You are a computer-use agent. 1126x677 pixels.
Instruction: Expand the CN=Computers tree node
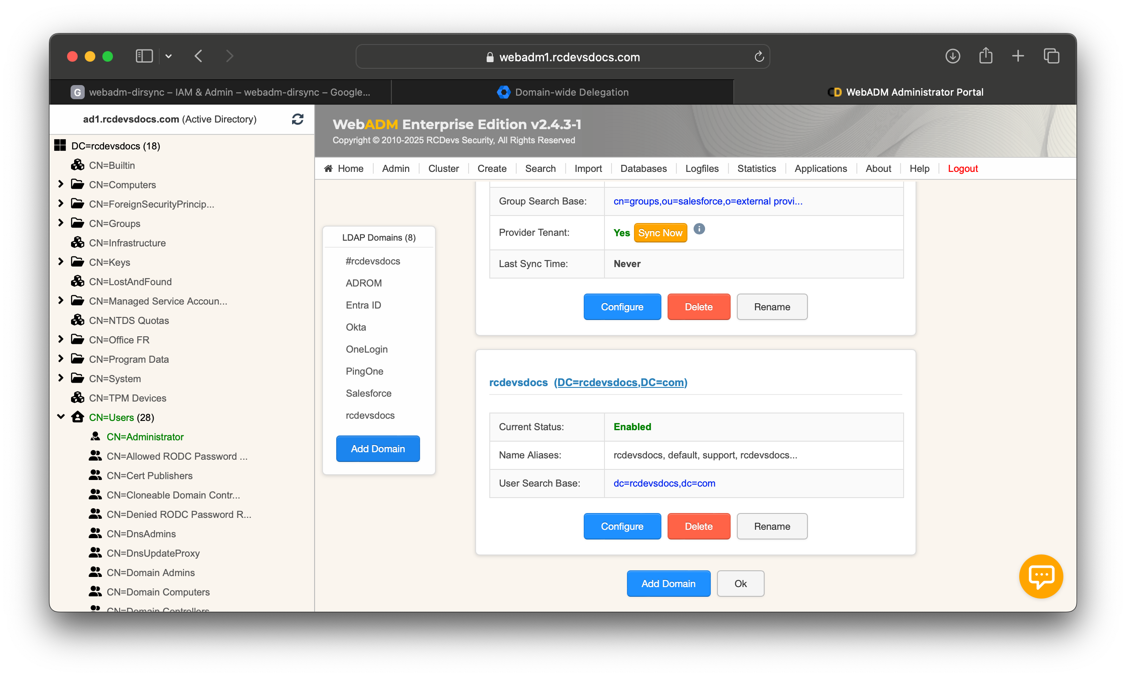(61, 184)
